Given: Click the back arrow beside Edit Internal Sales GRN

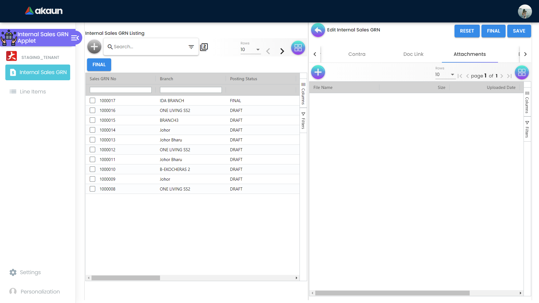Looking at the screenshot, I should 318,30.
